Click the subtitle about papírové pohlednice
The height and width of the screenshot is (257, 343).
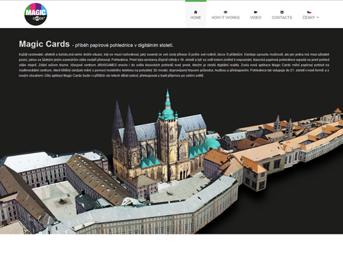[123, 45]
